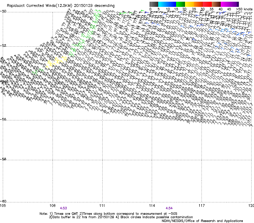Click the orange 25-30 knots legend swatch
254x223 pixels.
pos(198,4)
